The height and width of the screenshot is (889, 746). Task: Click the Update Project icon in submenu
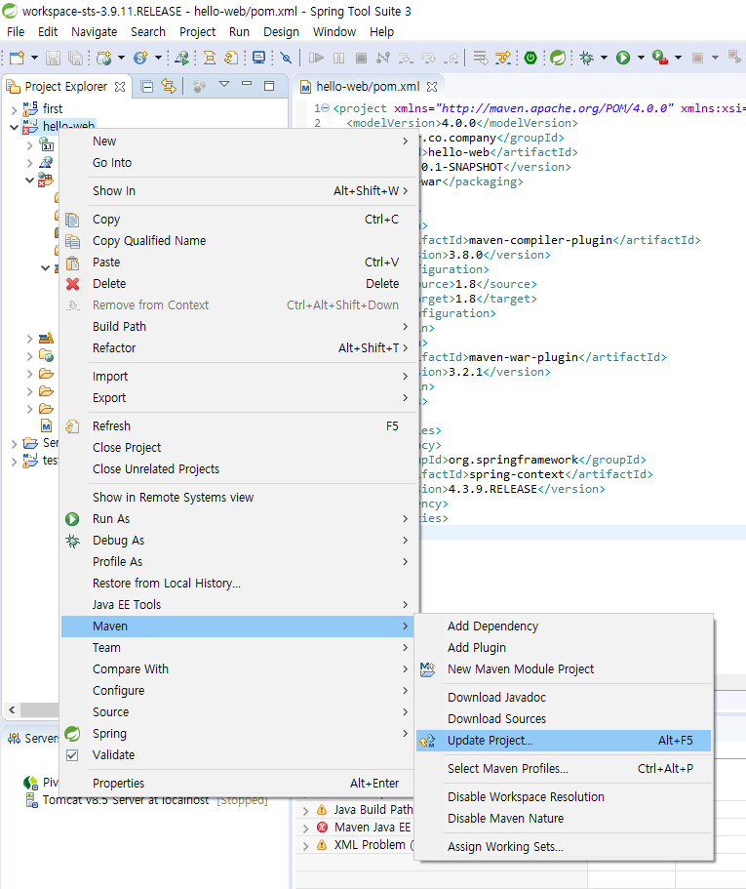click(426, 741)
